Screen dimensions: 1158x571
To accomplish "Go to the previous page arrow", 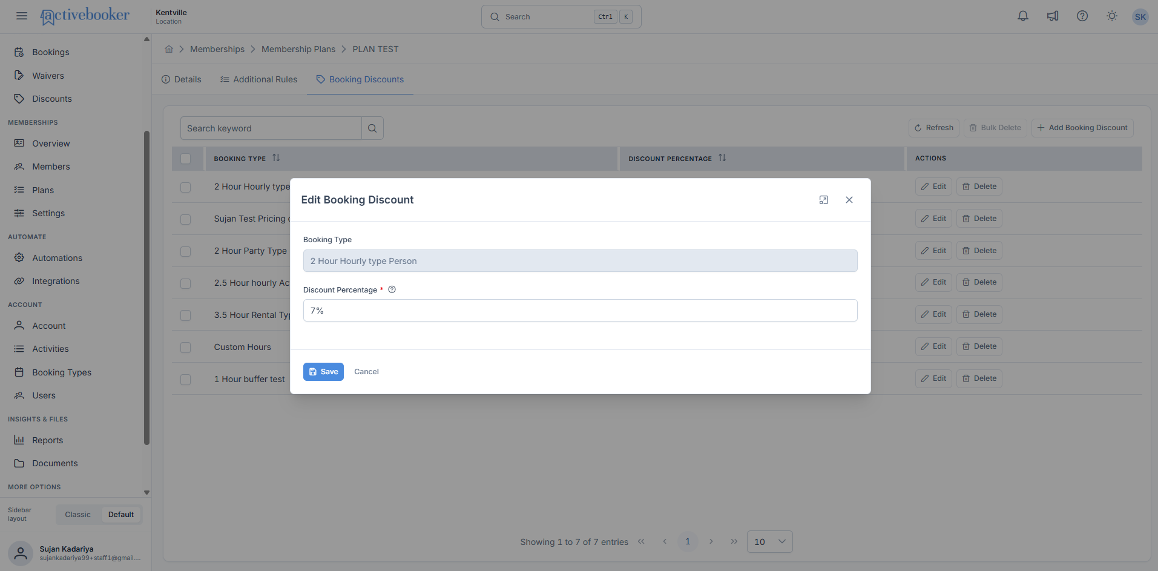I will pyautogui.click(x=665, y=541).
